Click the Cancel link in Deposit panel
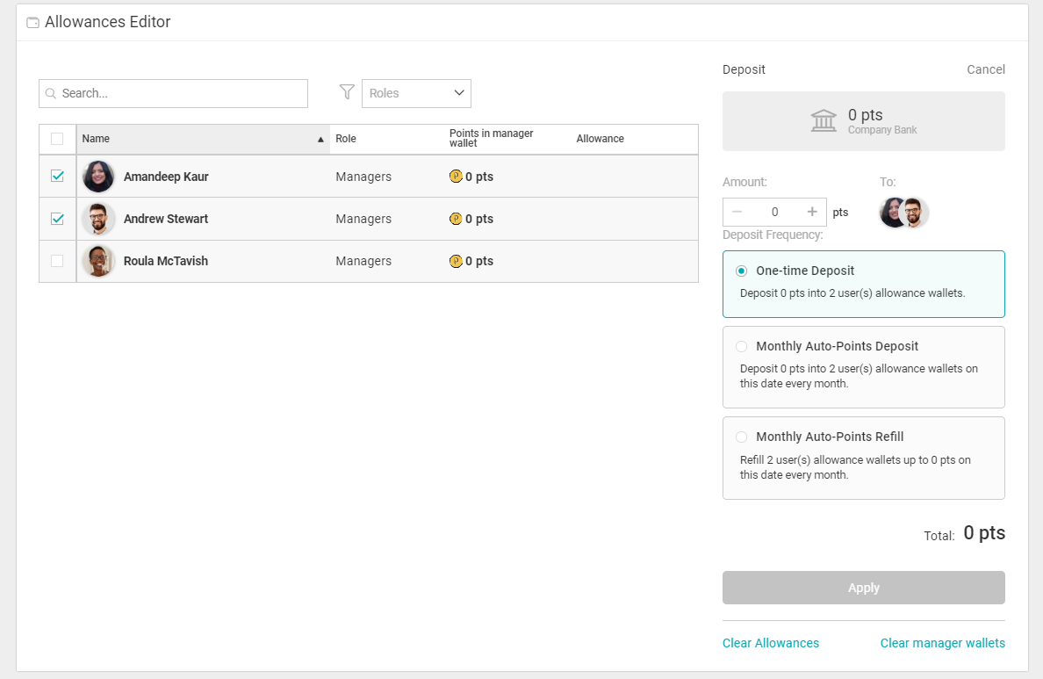 click(985, 69)
